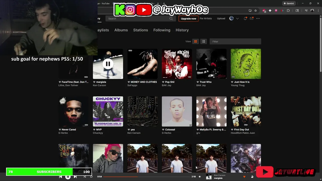Open the Colossal cover artwork
This screenshot has width=322, height=181.
tap(177, 111)
